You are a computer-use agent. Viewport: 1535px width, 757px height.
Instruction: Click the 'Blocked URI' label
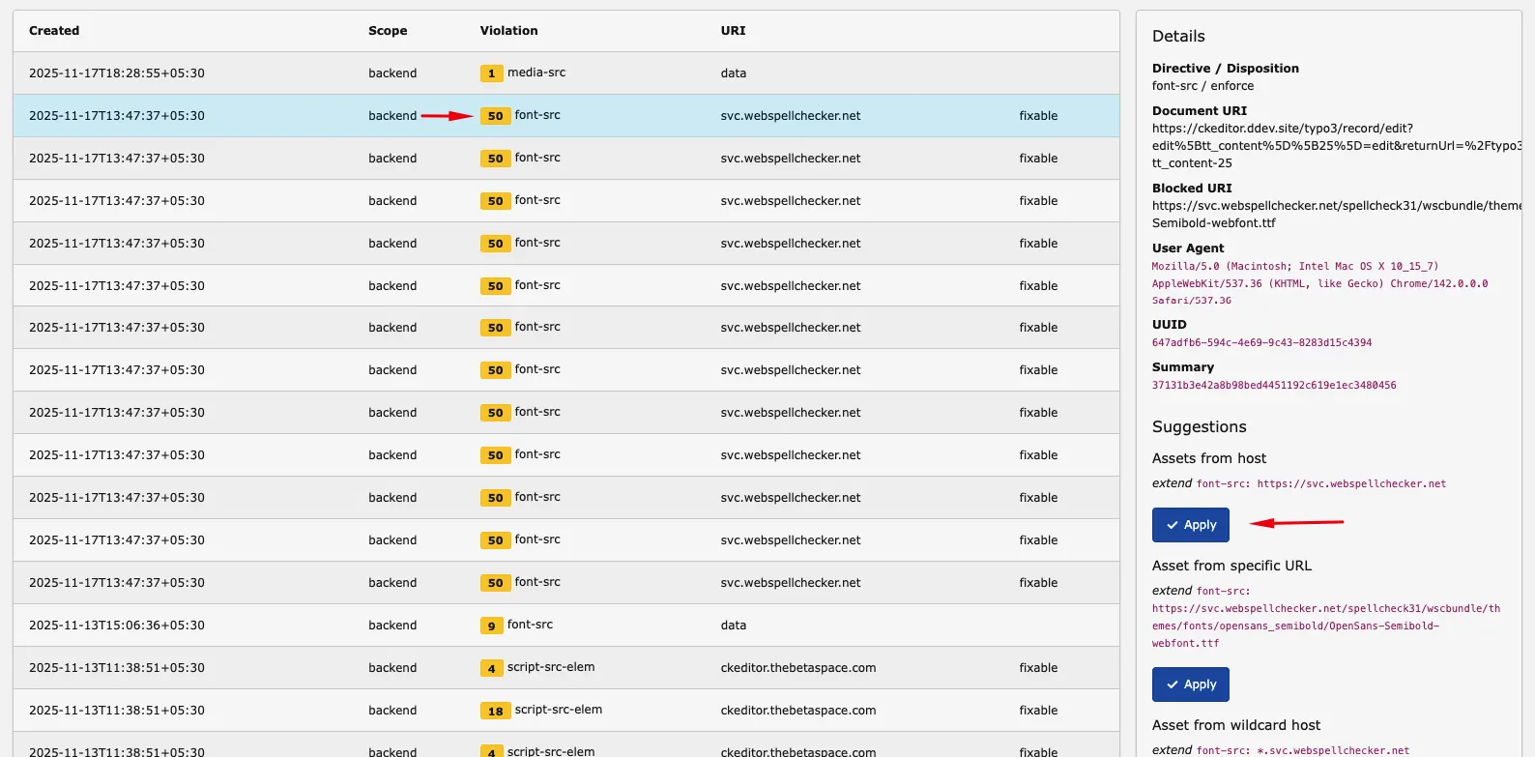1192,189
